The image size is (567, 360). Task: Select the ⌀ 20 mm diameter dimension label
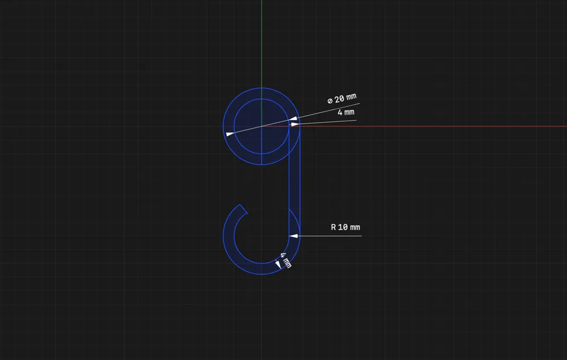point(342,98)
